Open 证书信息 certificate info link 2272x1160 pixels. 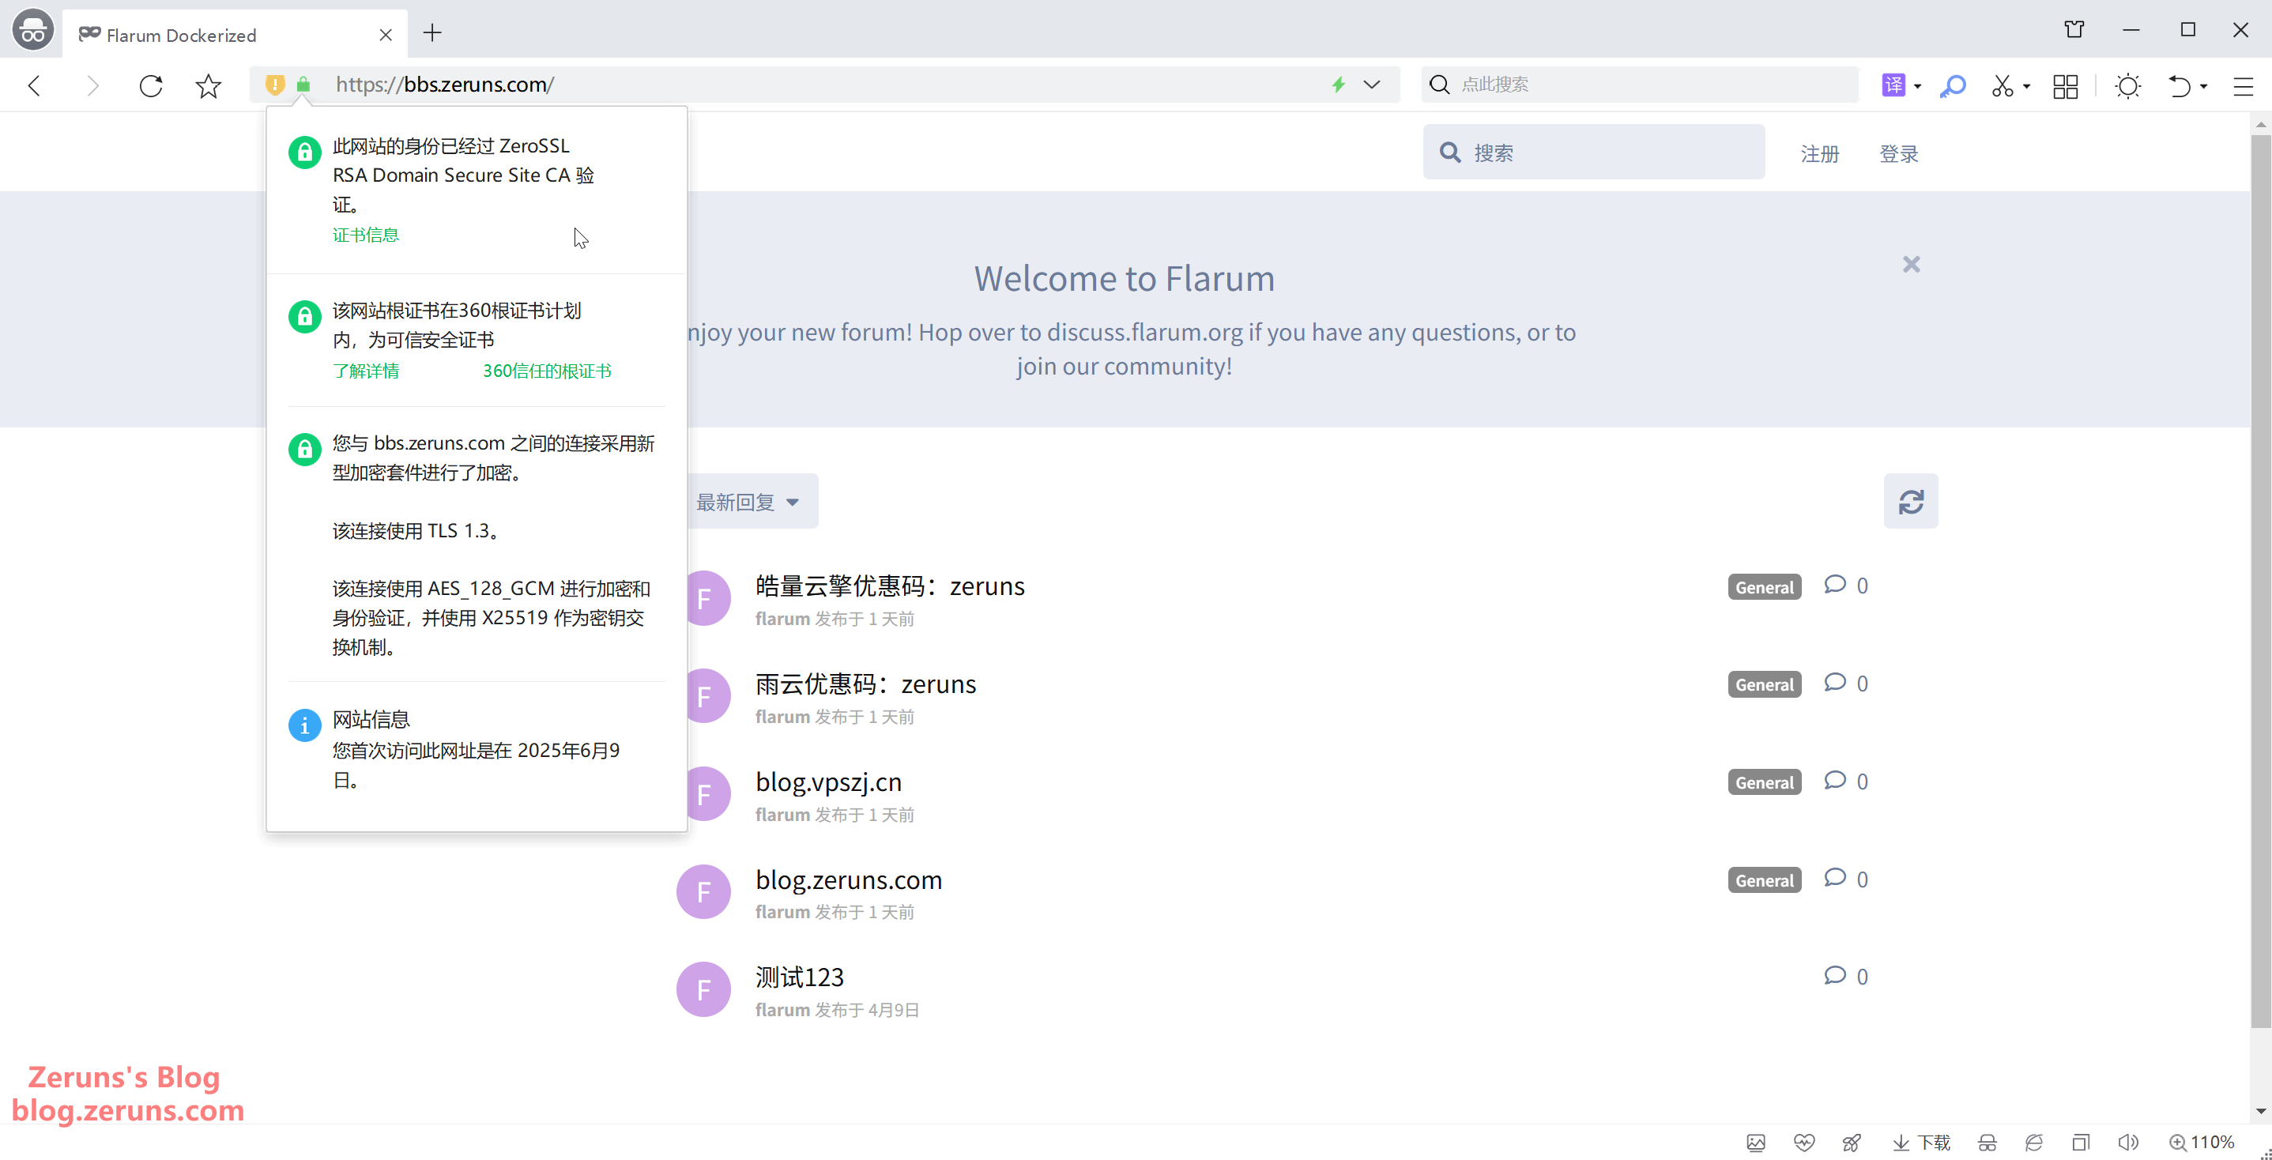tap(365, 235)
